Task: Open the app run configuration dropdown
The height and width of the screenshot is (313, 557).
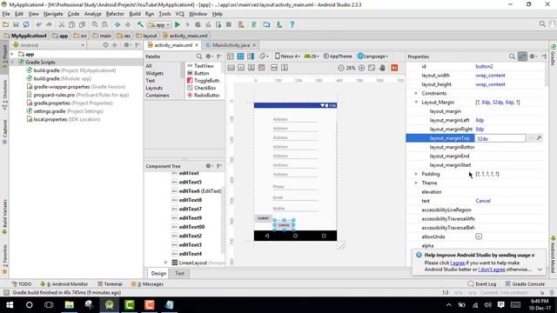Action: (159, 24)
